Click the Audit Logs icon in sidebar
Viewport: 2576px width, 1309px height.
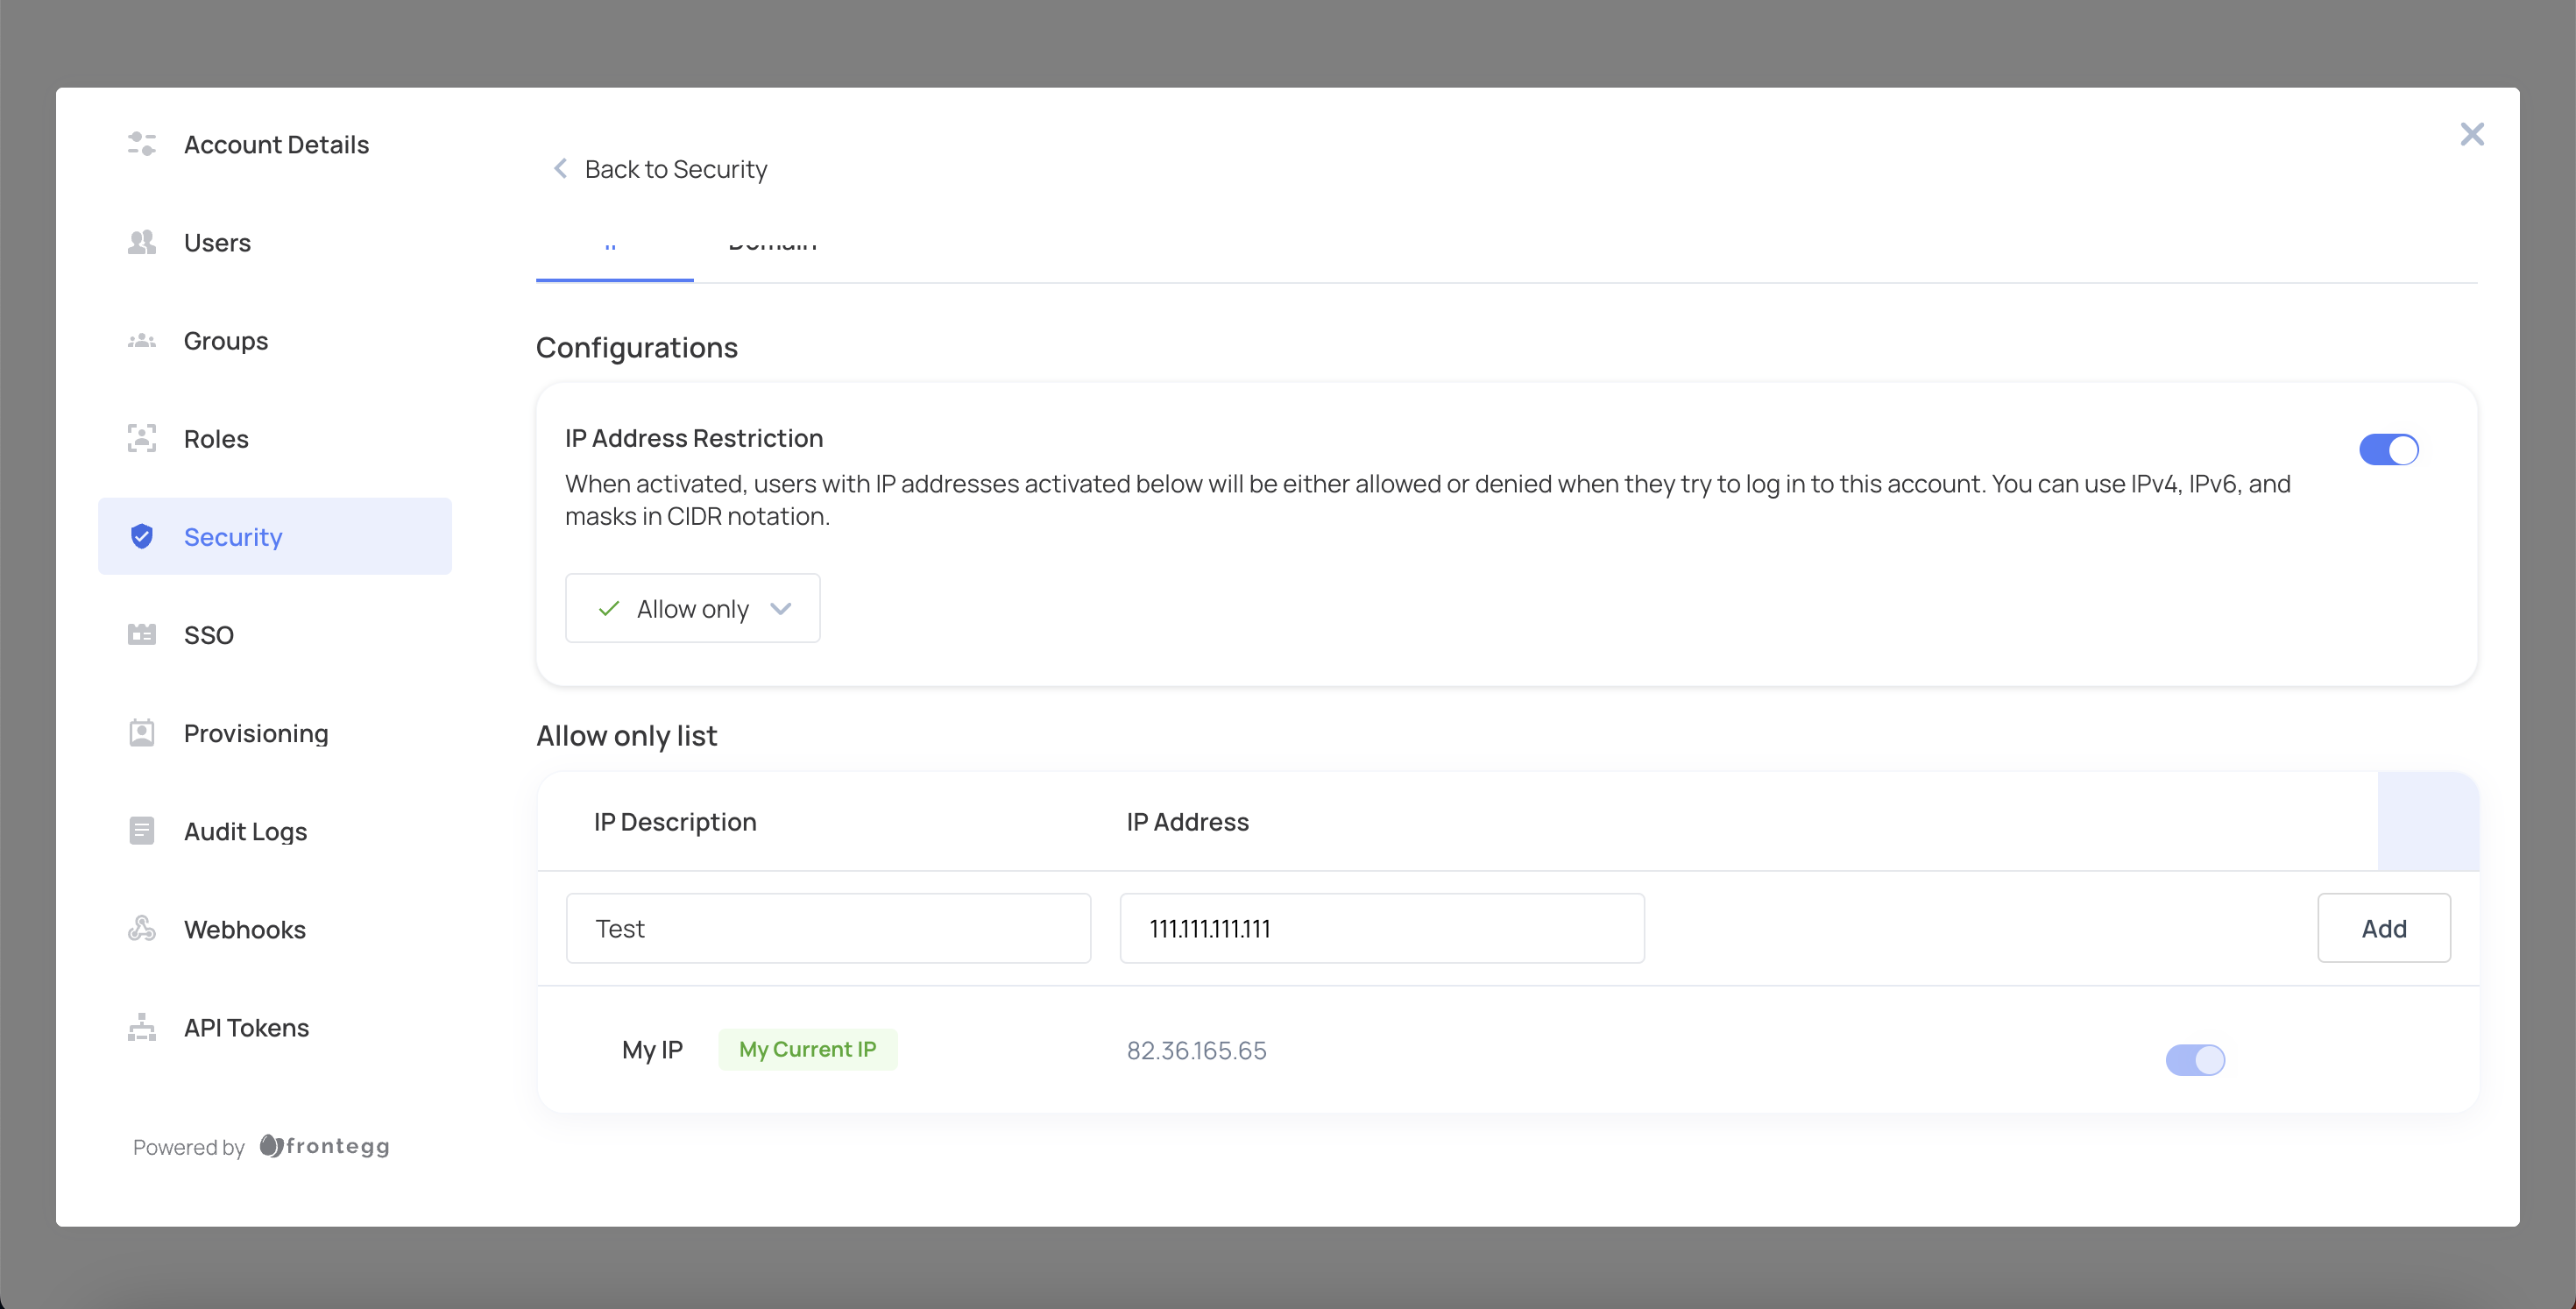click(140, 830)
